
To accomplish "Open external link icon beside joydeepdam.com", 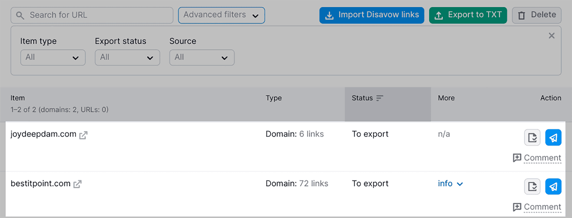I will coord(83,135).
